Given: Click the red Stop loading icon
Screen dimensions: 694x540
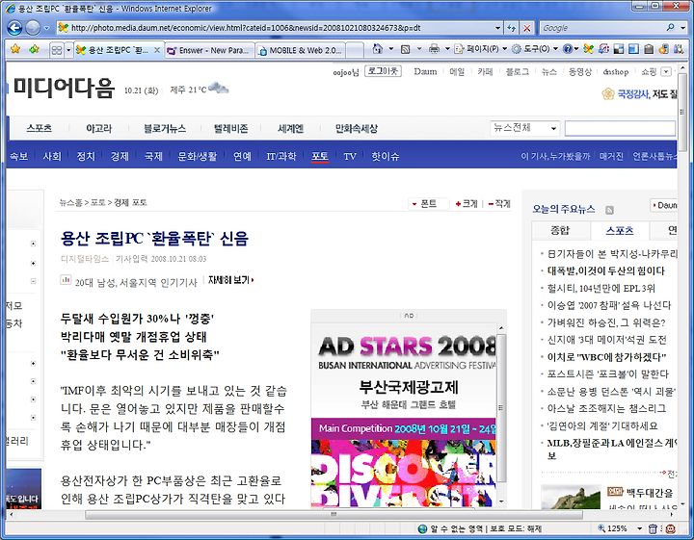Looking at the screenshot, I should [x=526, y=28].
